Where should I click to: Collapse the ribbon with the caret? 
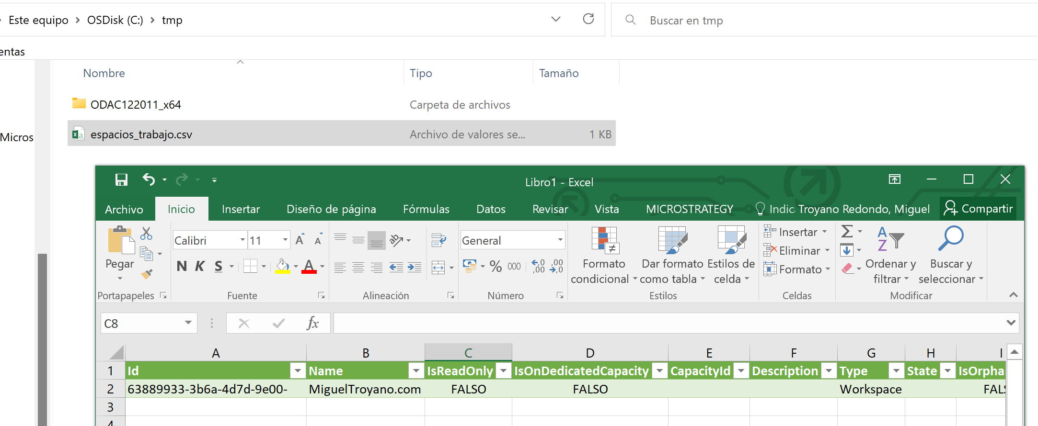point(1013,295)
